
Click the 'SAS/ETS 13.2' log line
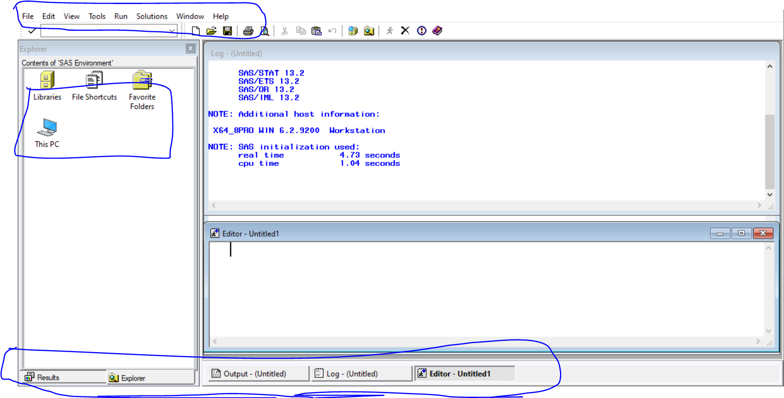click(x=268, y=81)
